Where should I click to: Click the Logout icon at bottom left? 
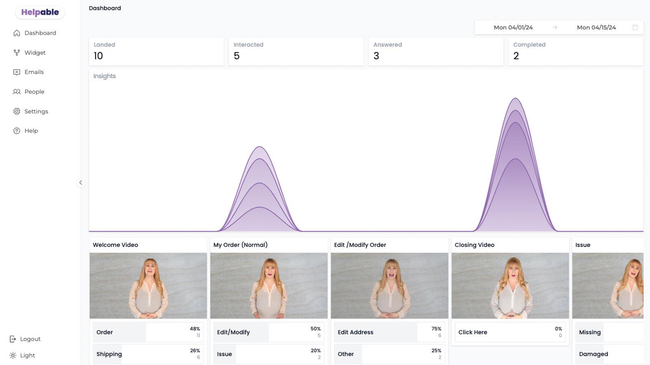[13, 339]
